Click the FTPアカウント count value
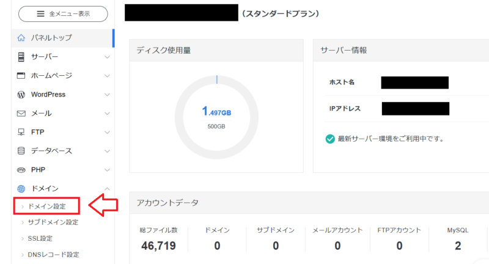The width and height of the screenshot is (489, 264). [x=399, y=246]
